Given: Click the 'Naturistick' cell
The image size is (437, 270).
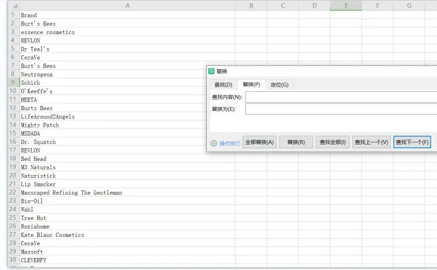Looking at the screenshot, I should click(x=128, y=176).
